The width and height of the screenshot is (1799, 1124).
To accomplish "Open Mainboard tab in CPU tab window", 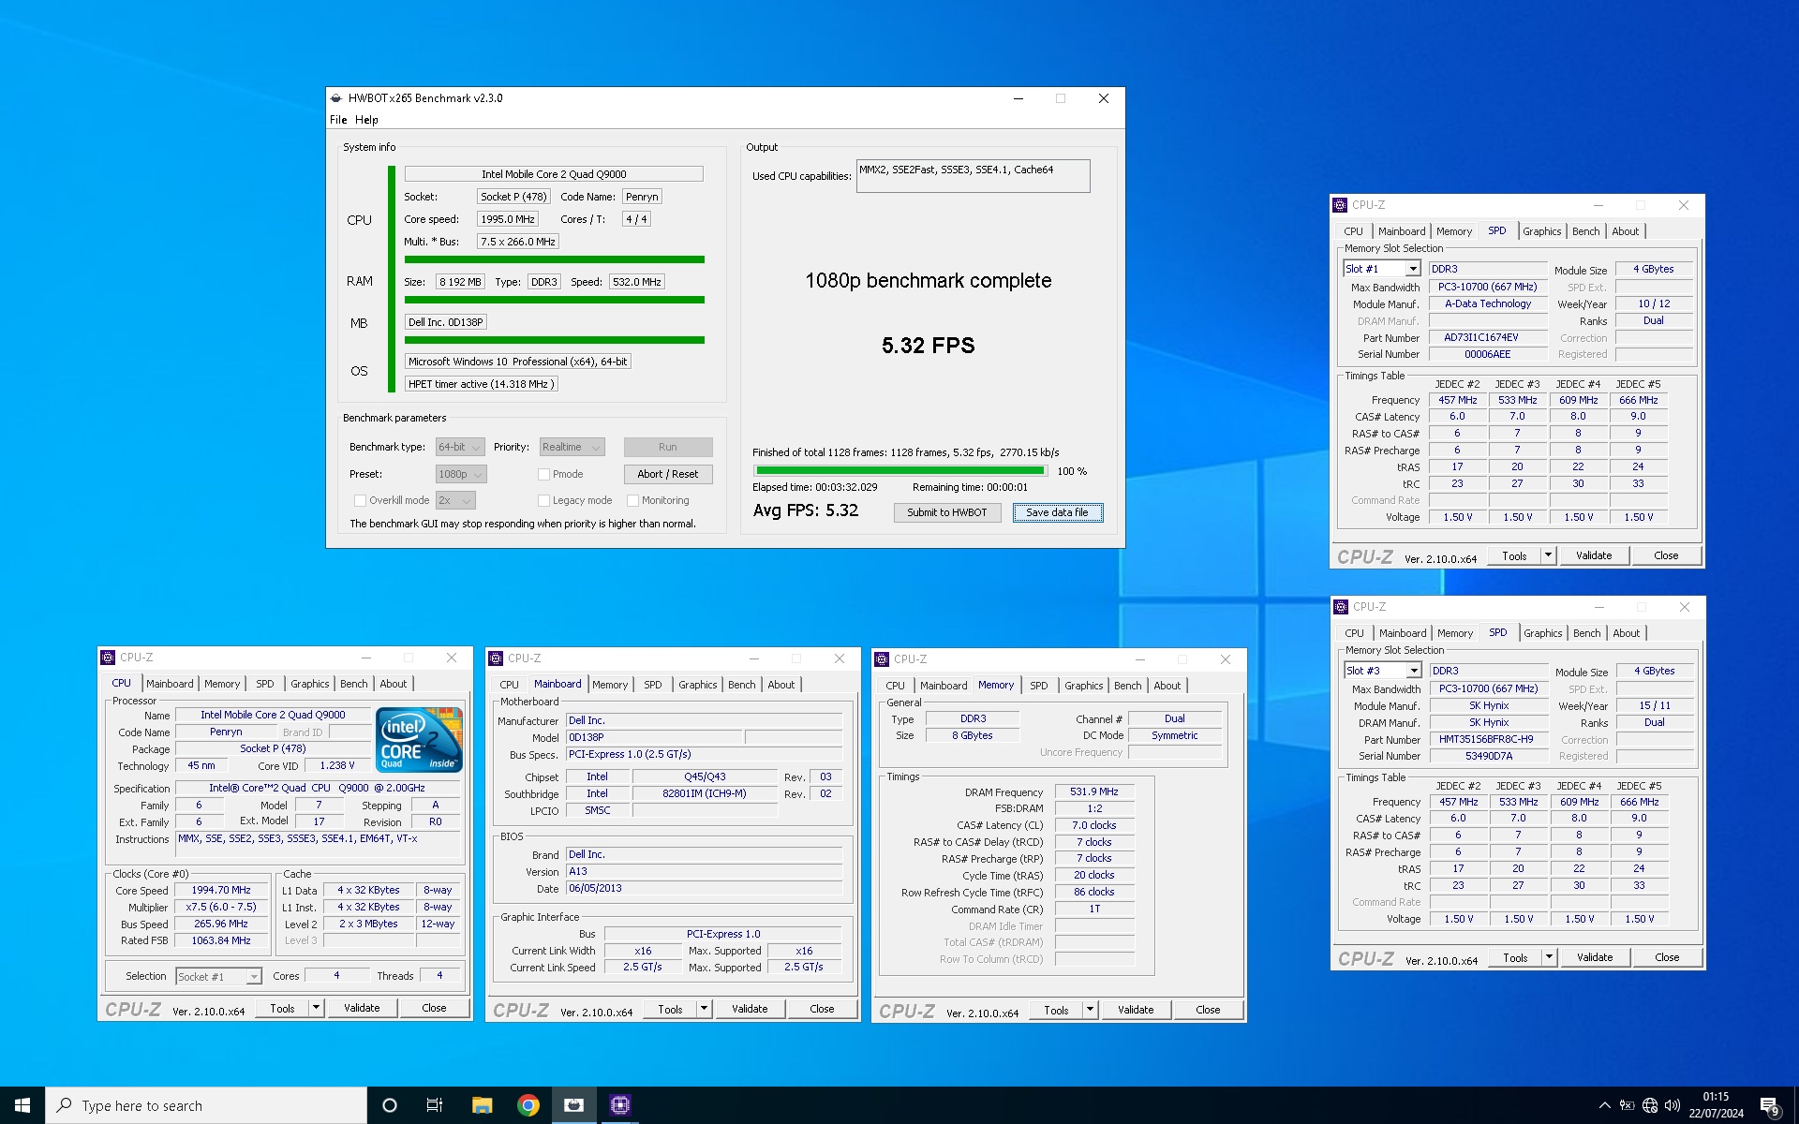I will pyautogui.click(x=170, y=685).
